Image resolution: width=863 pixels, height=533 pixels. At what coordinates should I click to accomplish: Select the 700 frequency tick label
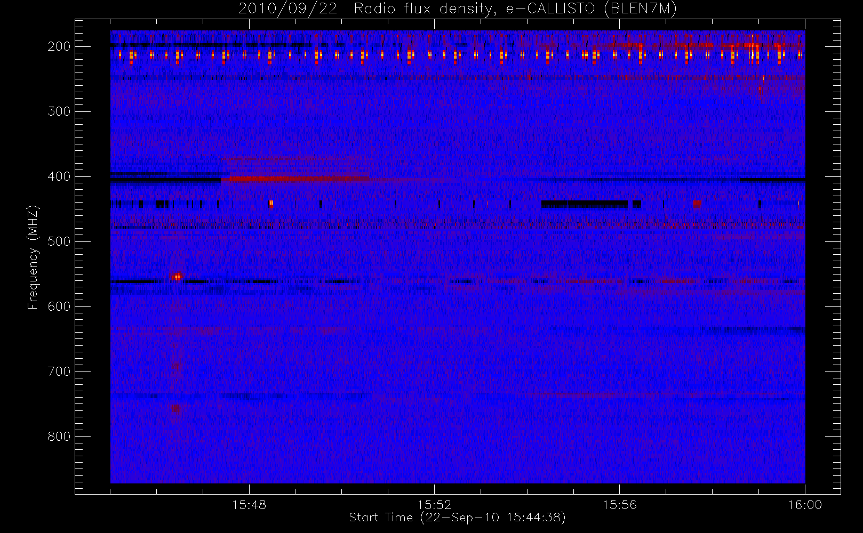(59, 372)
